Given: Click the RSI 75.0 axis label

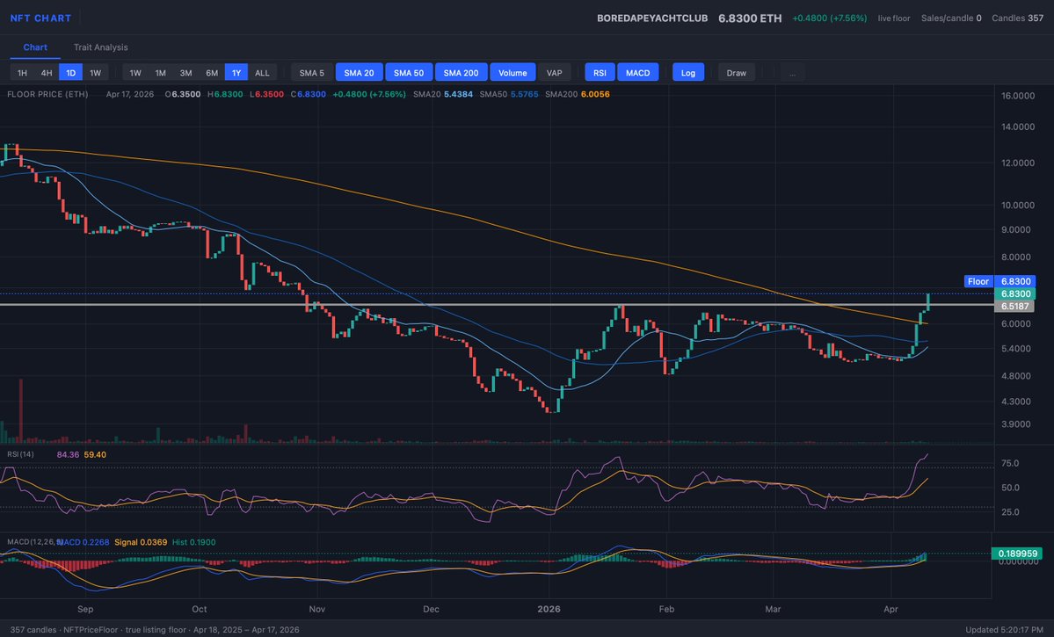Looking at the screenshot, I should coord(1010,464).
